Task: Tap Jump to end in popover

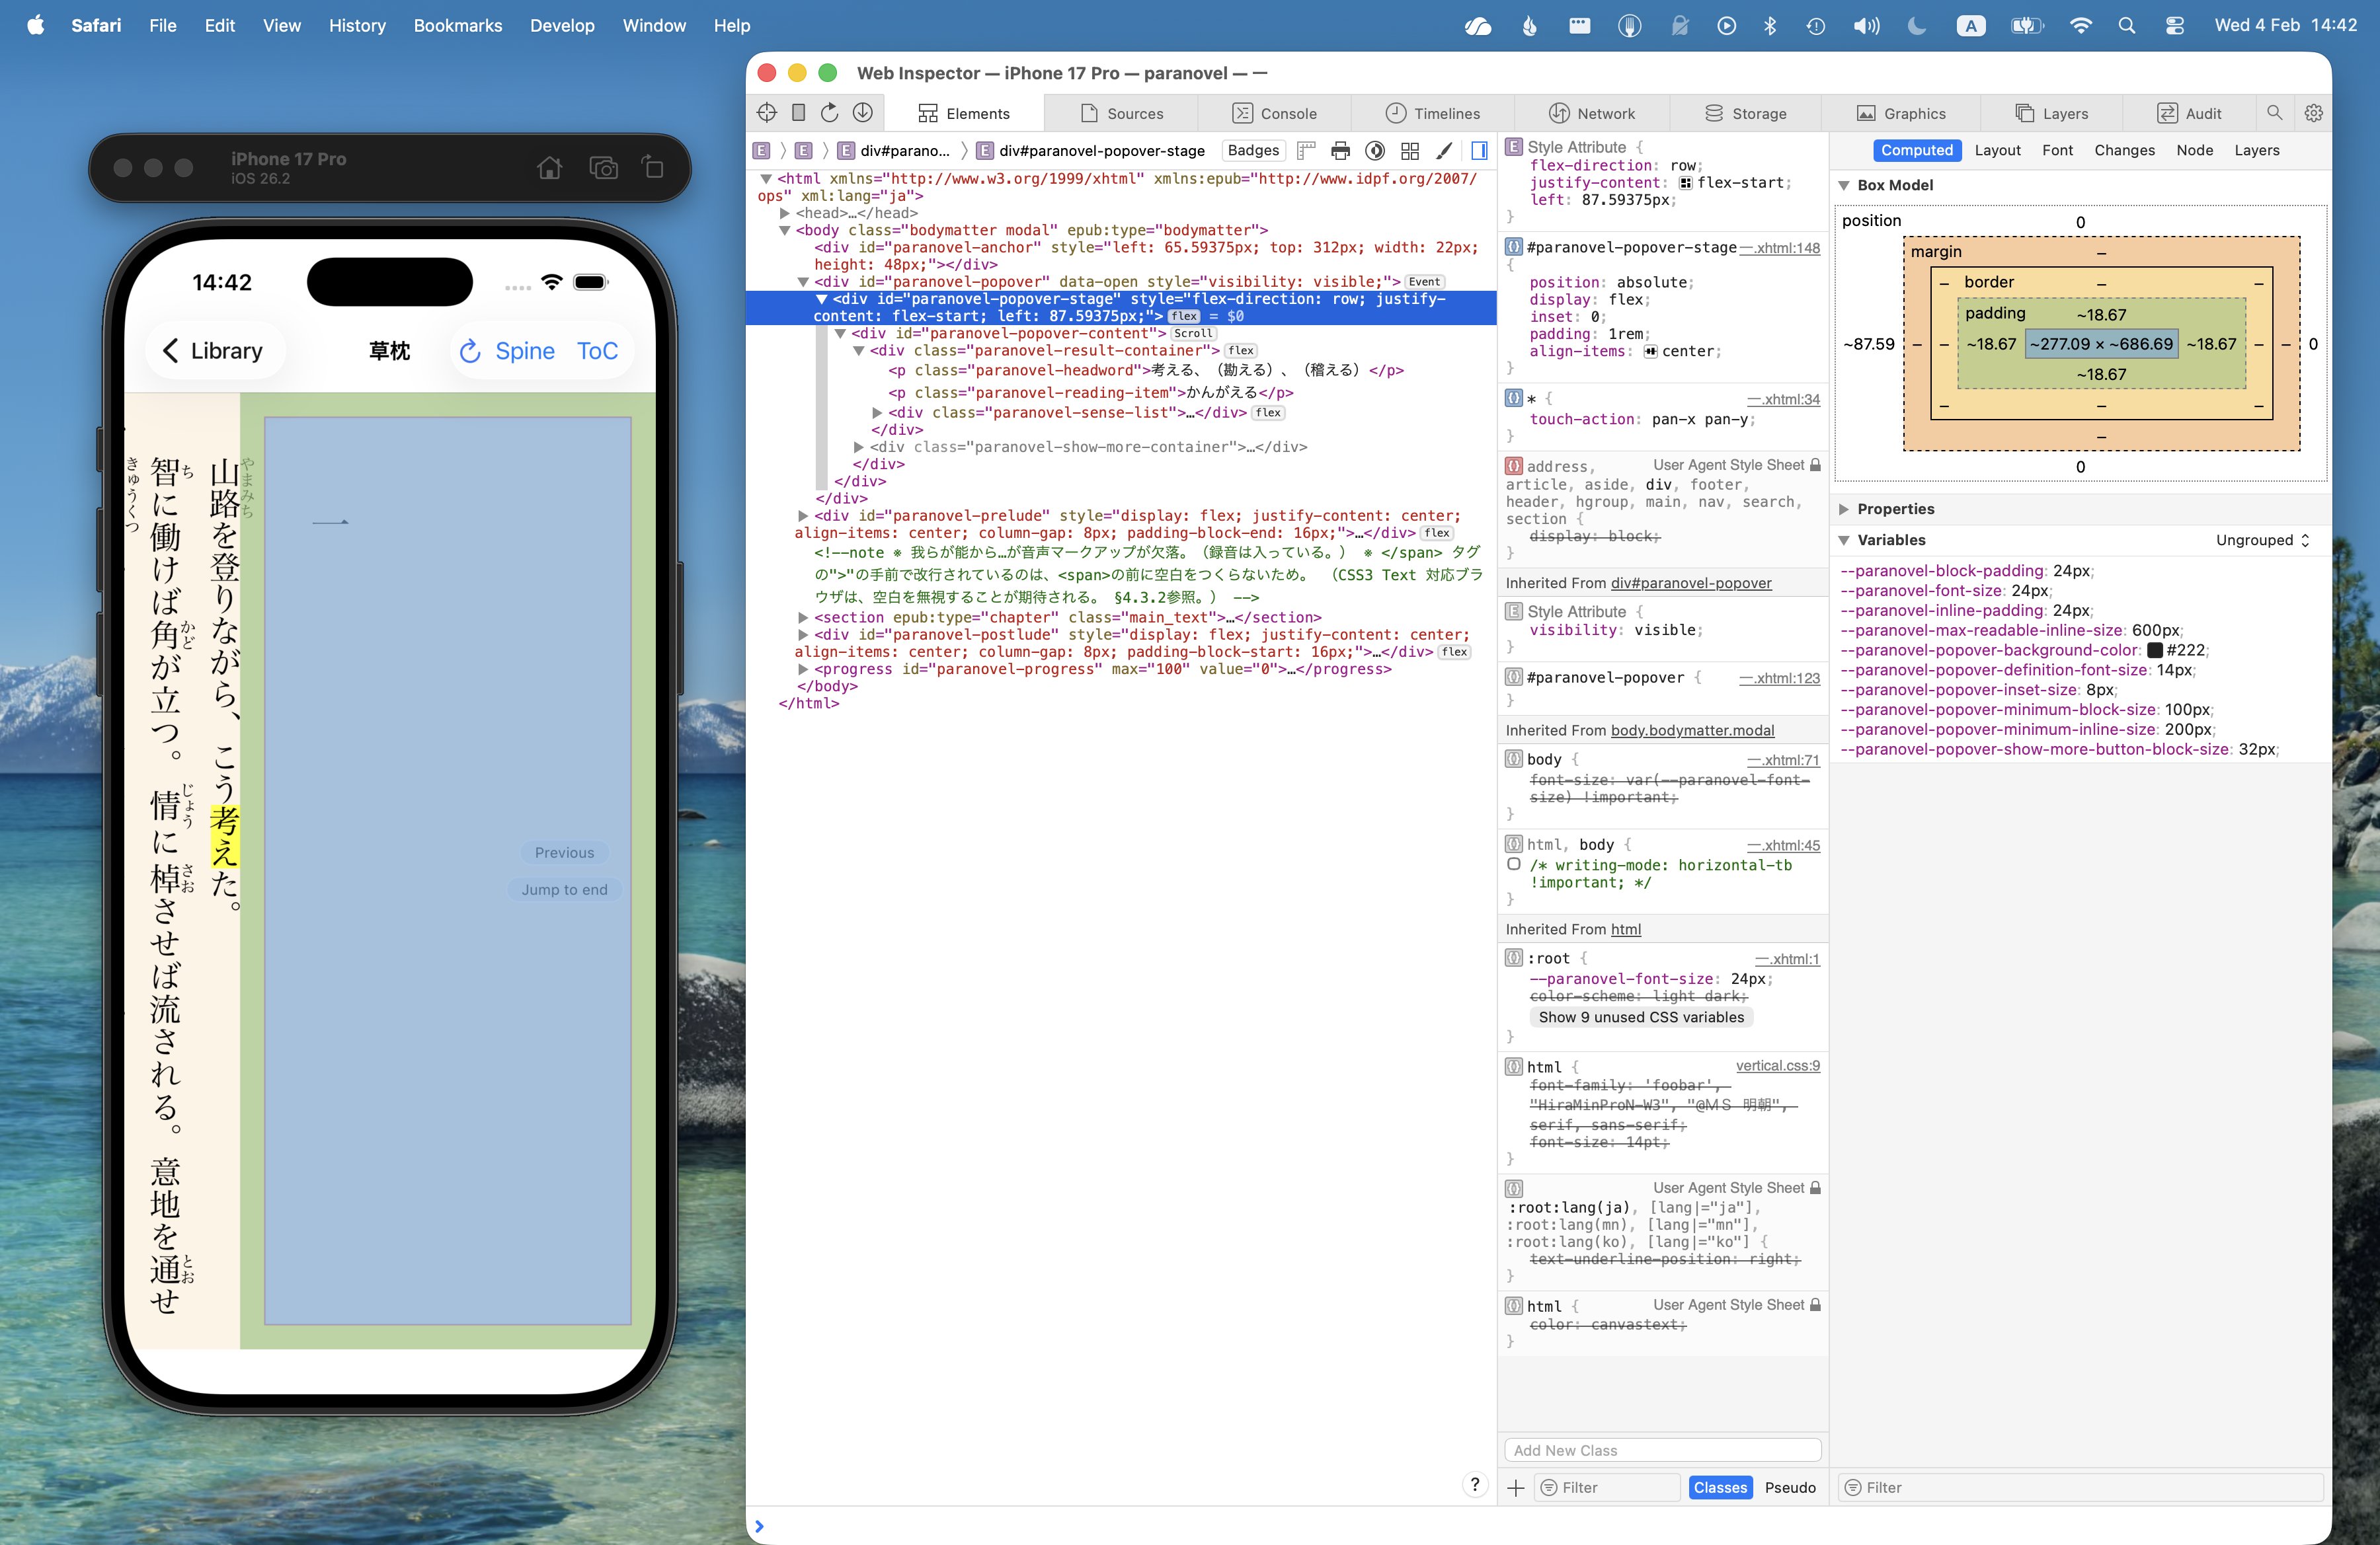Action: coord(564,889)
